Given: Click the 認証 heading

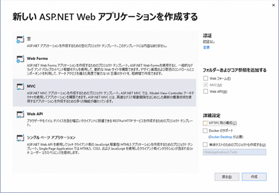Looking at the screenshot, I should click(x=207, y=36).
